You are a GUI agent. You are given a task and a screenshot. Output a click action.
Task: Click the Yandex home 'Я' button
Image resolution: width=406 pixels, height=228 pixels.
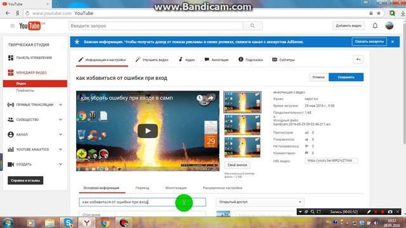[x=17, y=13]
